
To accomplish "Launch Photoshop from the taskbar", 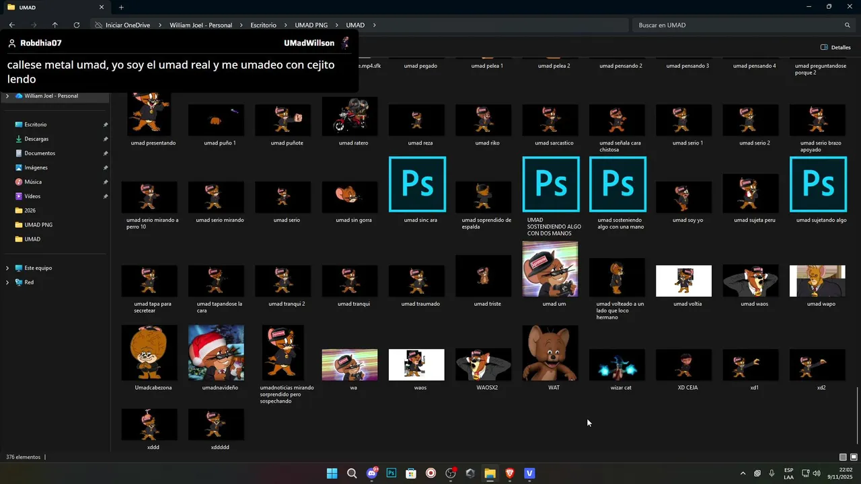I will pyautogui.click(x=391, y=473).
